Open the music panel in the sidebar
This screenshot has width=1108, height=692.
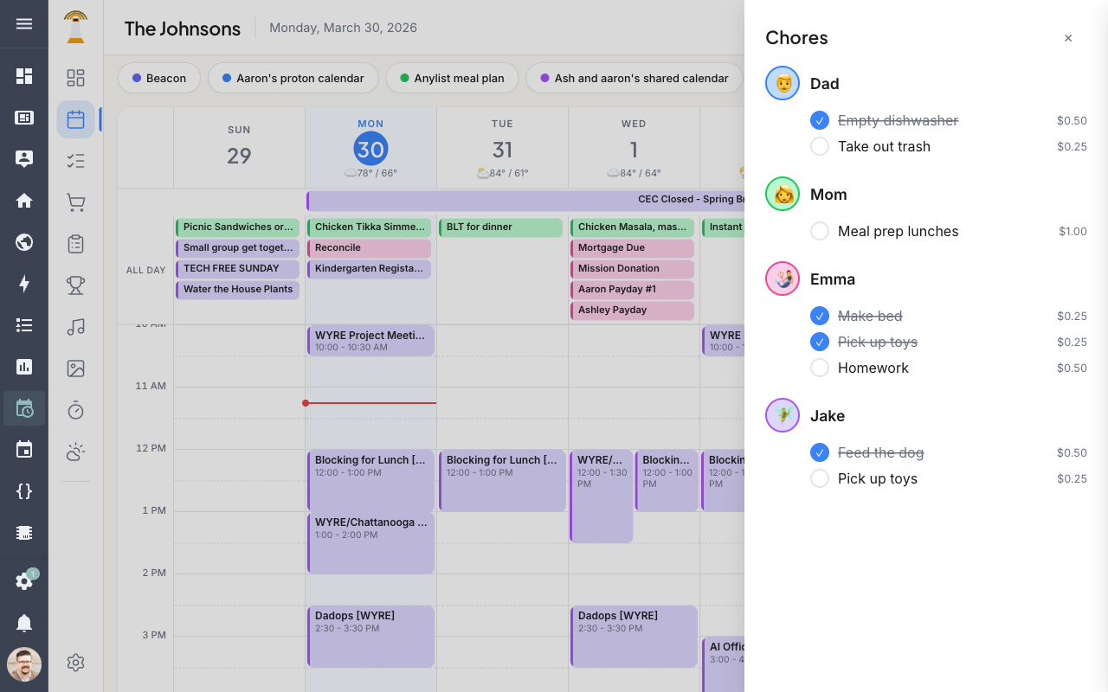coord(75,327)
